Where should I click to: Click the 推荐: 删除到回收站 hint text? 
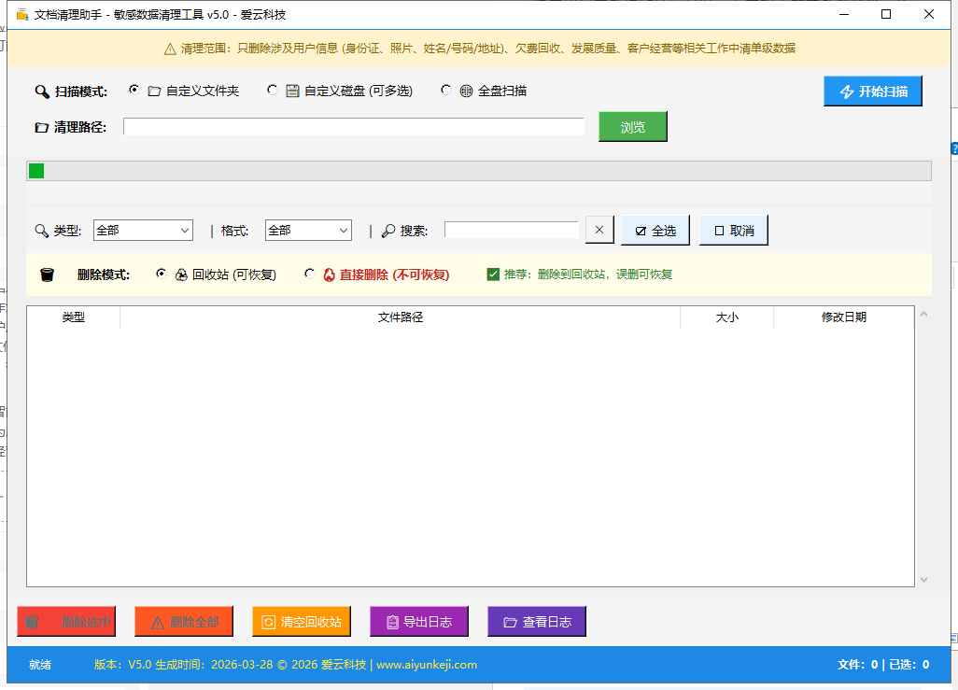587,275
